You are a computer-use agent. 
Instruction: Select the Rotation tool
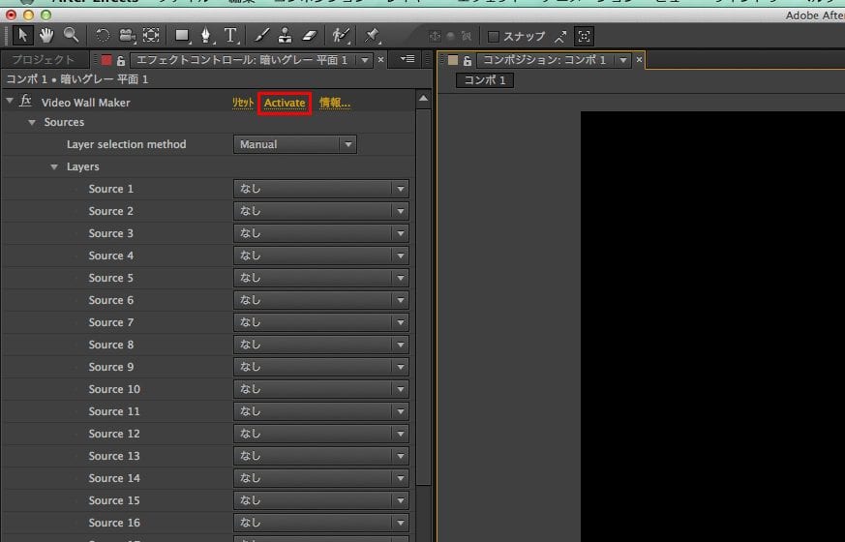tap(103, 36)
